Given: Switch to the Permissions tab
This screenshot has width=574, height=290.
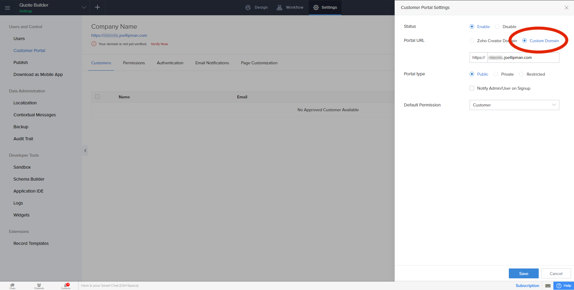Looking at the screenshot, I should [x=134, y=63].
